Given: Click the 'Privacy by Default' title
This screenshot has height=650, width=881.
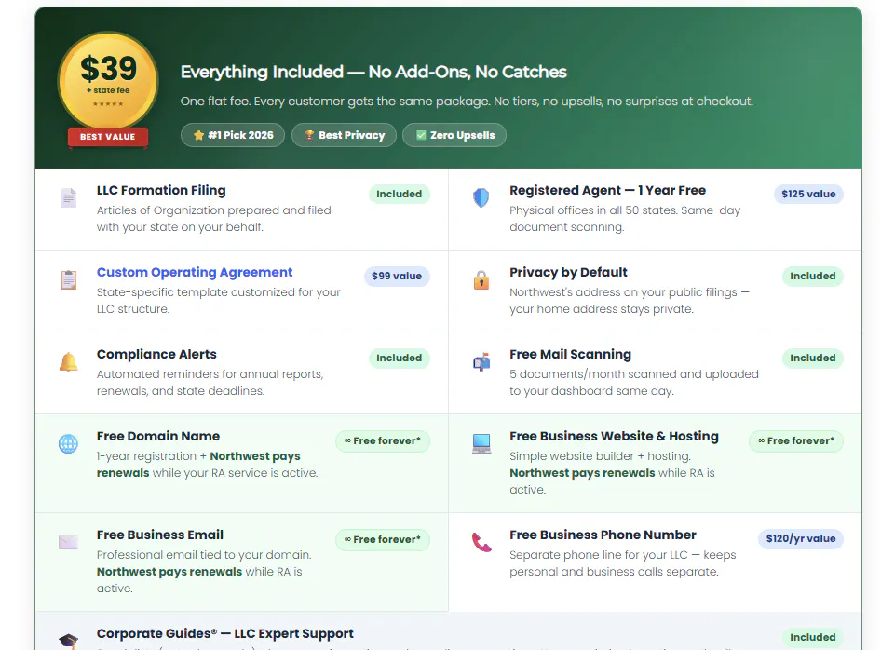Looking at the screenshot, I should (568, 273).
